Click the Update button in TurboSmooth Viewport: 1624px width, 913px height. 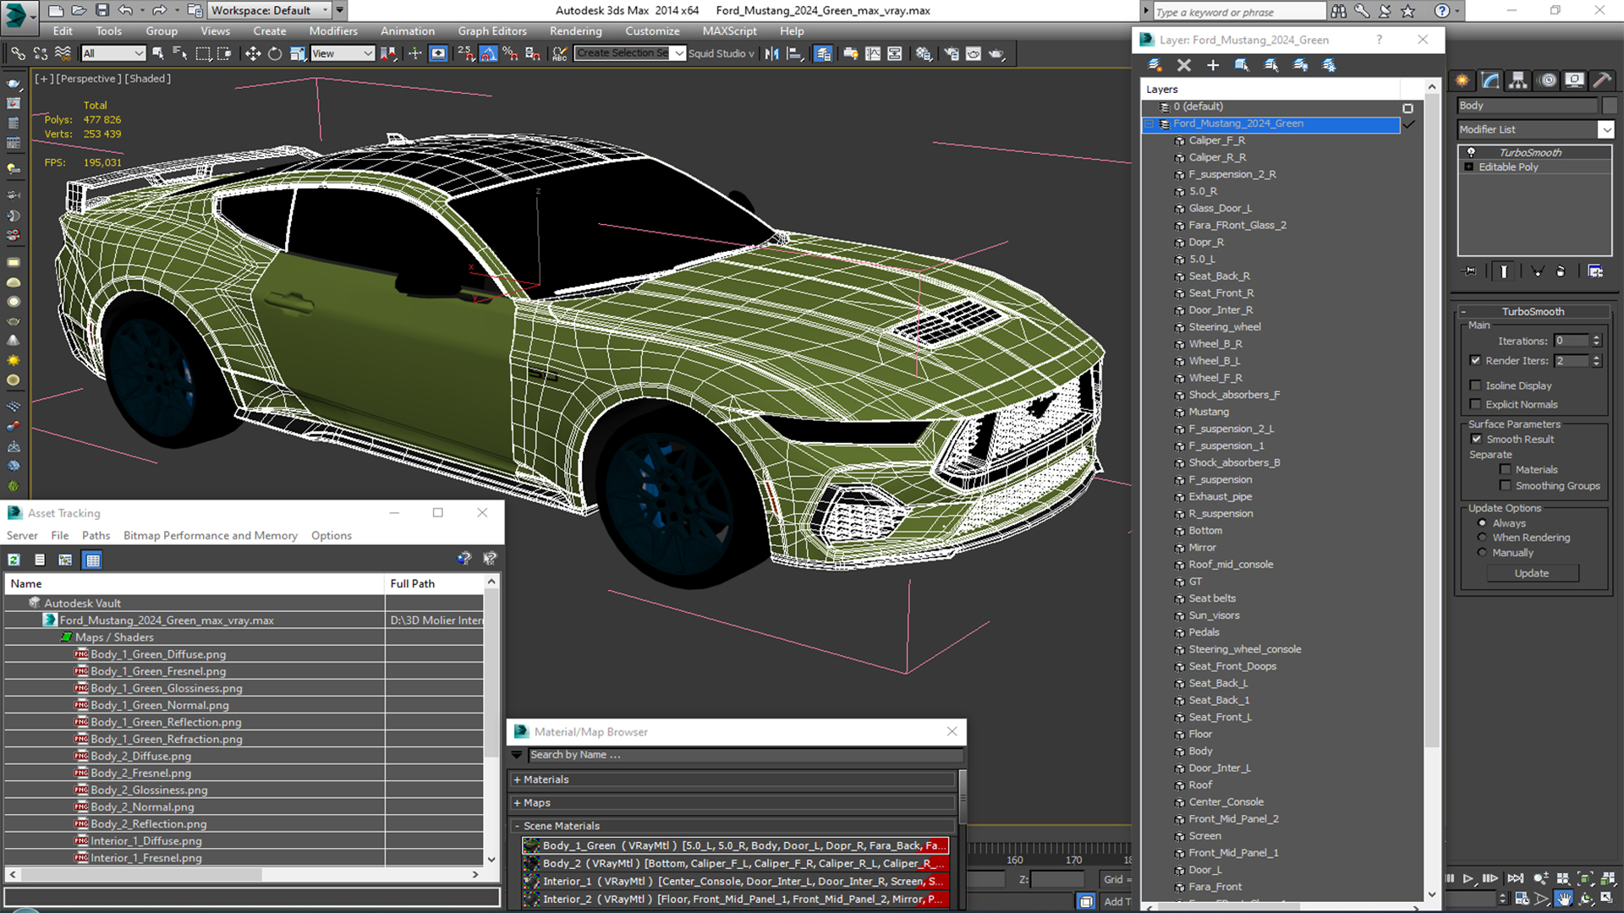pyautogui.click(x=1532, y=573)
